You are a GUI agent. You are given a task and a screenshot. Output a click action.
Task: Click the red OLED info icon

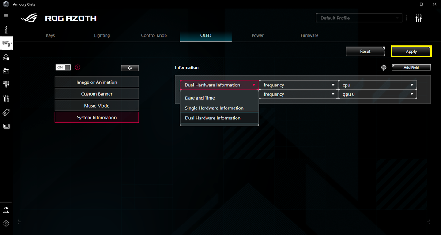coord(78,67)
